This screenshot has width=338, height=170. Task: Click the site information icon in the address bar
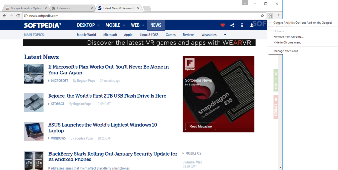26,16
